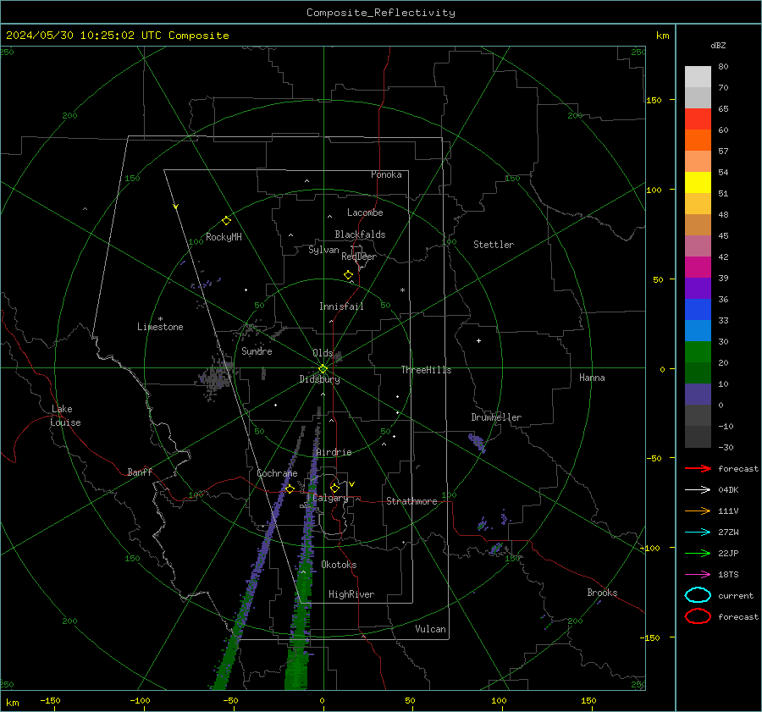Select the 33 dBZ light blue swatch

pos(698,330)
